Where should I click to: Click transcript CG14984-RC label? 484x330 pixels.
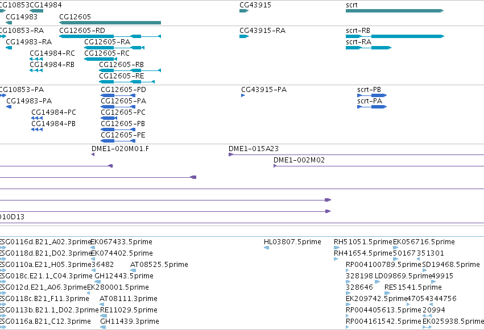point(52,53)
